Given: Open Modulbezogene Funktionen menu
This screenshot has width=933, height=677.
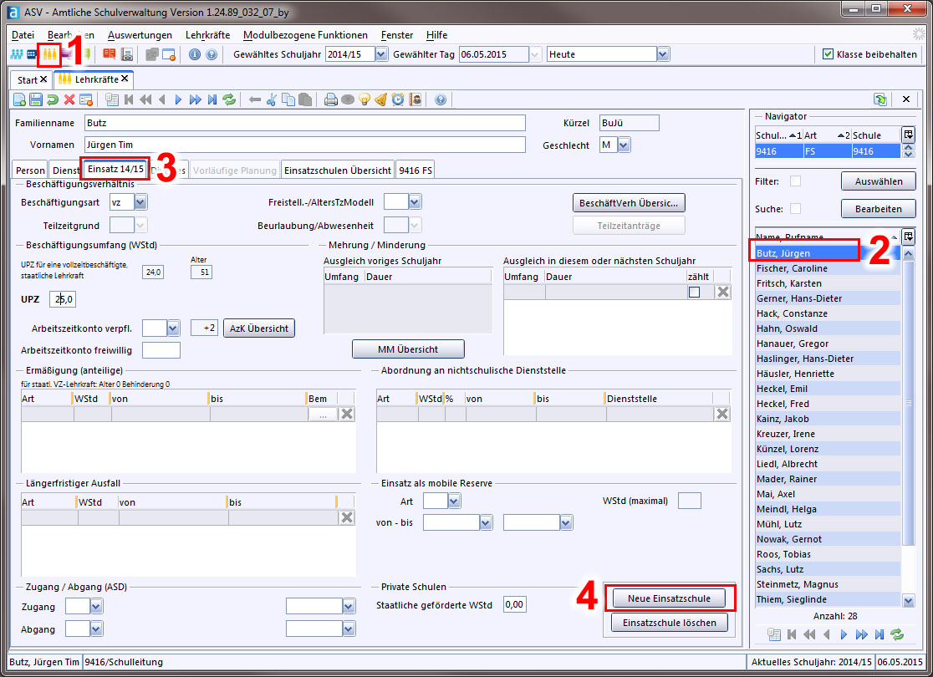Looking at the screenshot, I should [x=305, y=35].
